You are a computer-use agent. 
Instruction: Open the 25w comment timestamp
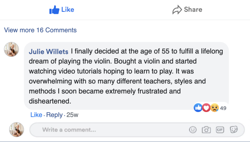[x=72, y=115]
